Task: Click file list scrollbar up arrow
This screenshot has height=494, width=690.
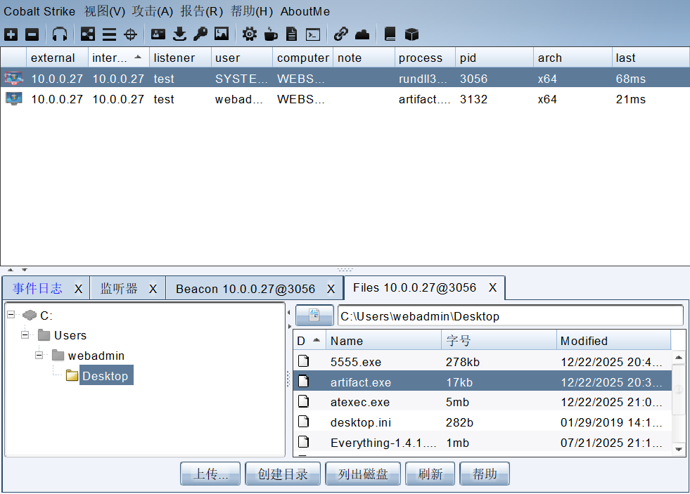Action: 679,357
